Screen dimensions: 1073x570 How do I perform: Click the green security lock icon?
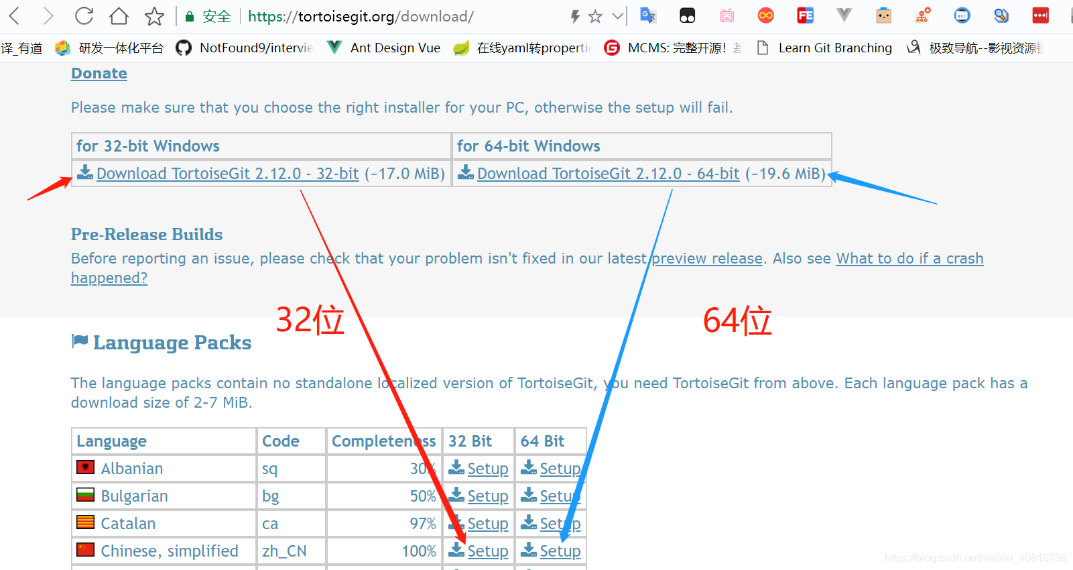[190, 17]
